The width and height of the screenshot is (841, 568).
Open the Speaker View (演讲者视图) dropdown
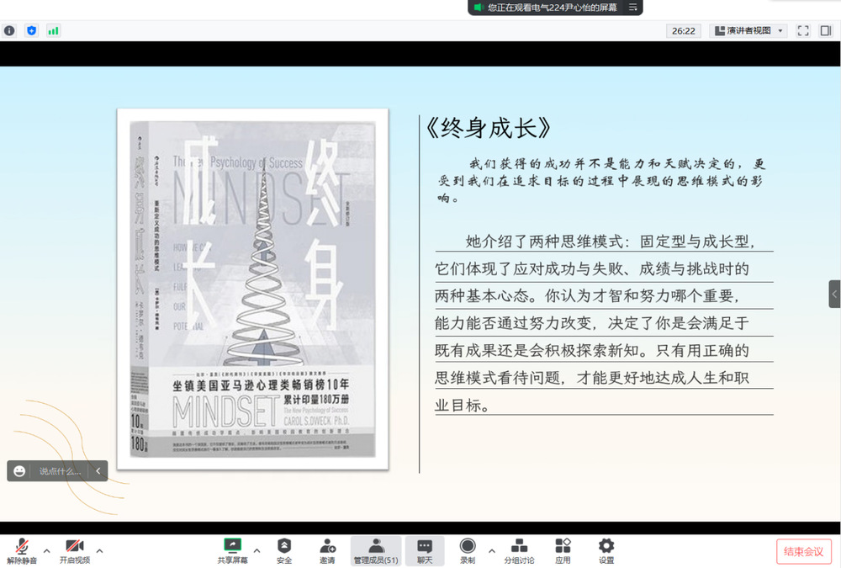coord(748,30)
